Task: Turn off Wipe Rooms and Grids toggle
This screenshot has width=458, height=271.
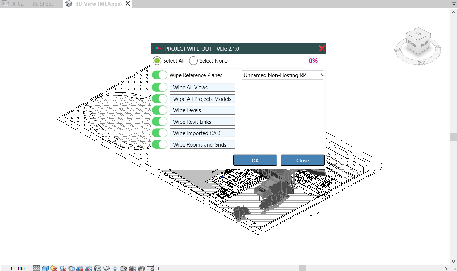Action: coord(160,144)
